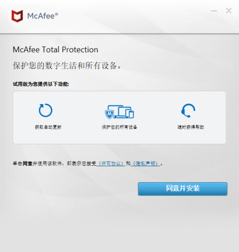This screenshot has width=239, height=252.
Task: Click the bold 同意 word in agreement sentence
Action: point(28,164)
